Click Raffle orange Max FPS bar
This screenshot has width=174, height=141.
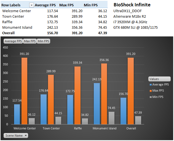click(x=77, y=95)
